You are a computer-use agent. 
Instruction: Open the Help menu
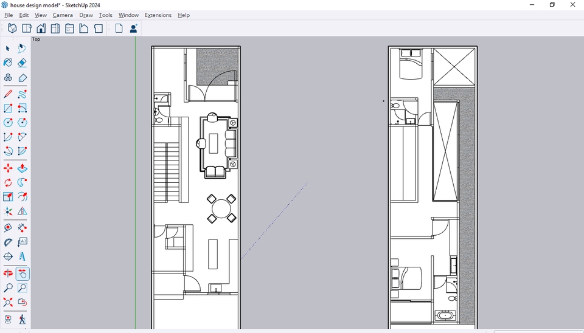click(x=184, y=15)
